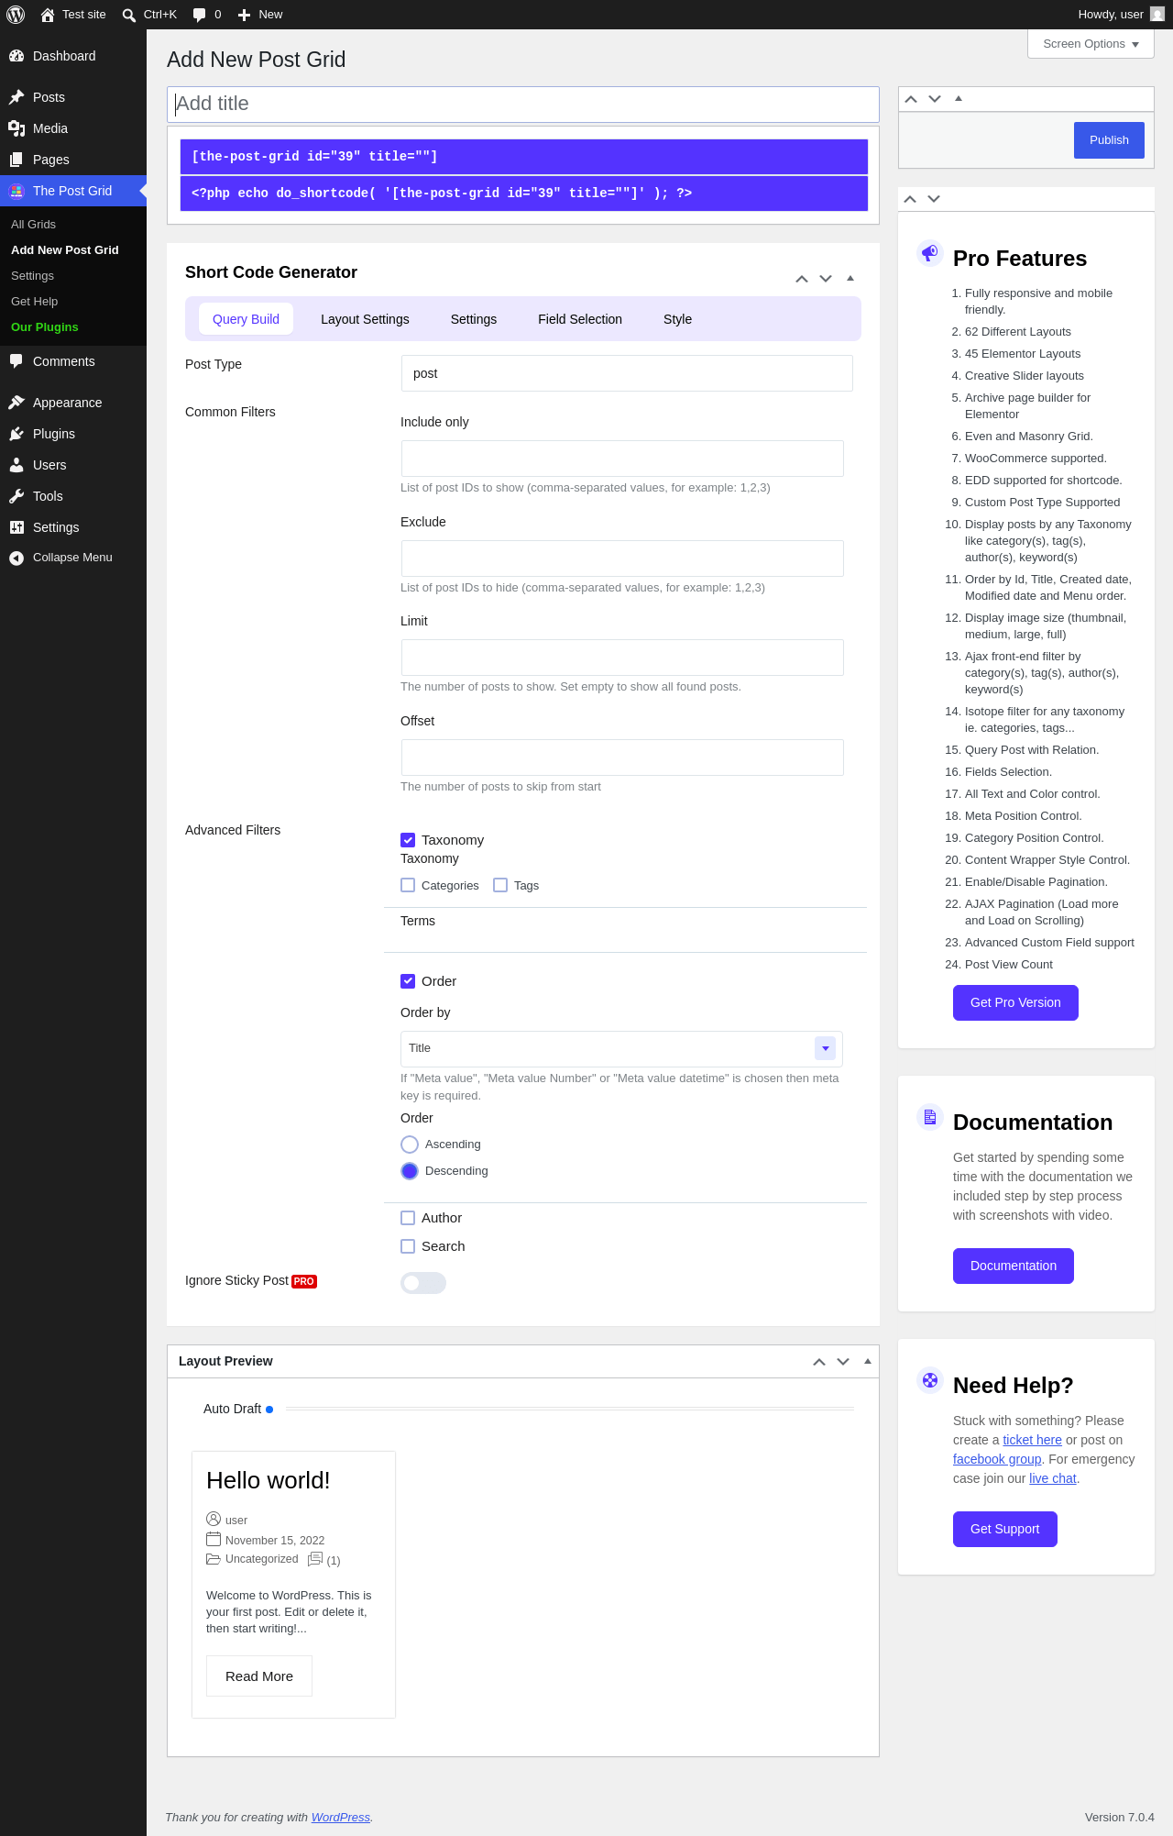1173x1836 pixels.
Task: Move Short Code Generator panel up
Action: pos(802,278)
